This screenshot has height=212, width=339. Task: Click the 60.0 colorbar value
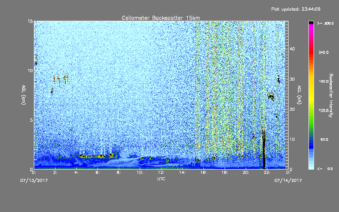tap(324, 139)
